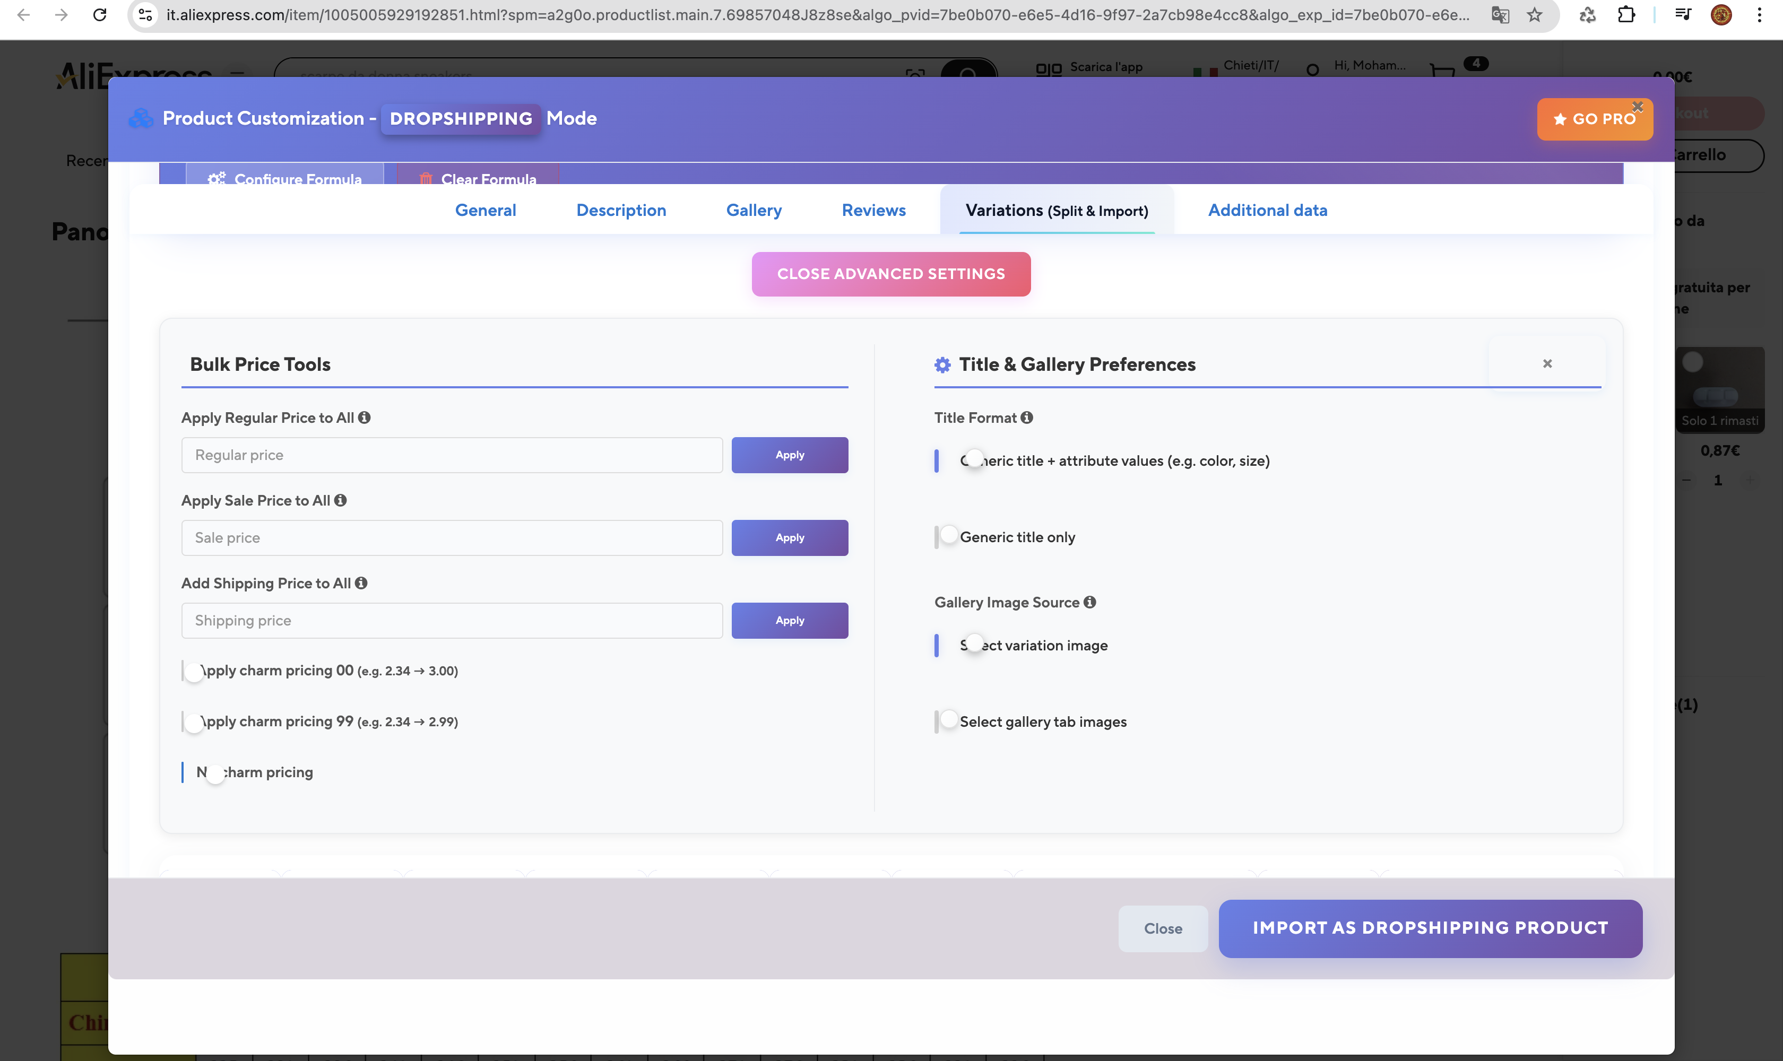Open the General tab
Image resolution: width=1783 pixels, height=1061 pixels.
(486, 210)
